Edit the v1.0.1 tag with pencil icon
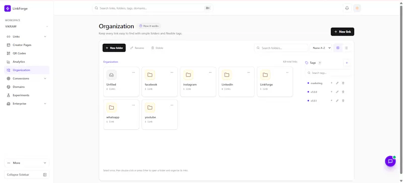403x183 pixels. tap(337, 101)
